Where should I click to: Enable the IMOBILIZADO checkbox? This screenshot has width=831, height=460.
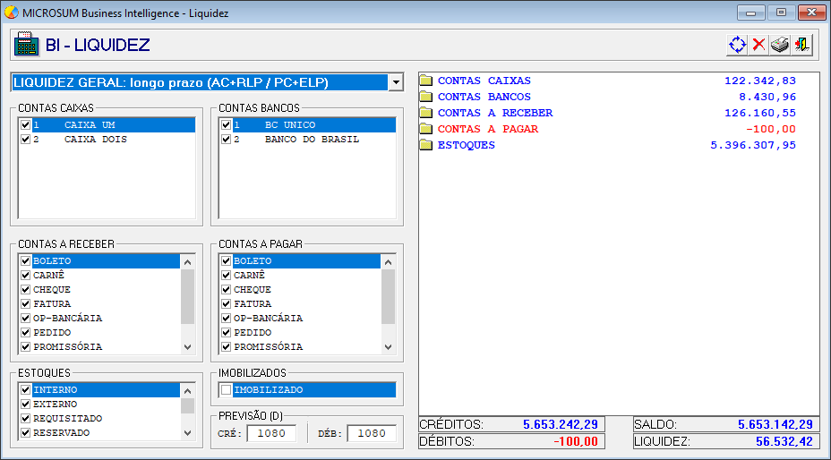pos(226,390)
